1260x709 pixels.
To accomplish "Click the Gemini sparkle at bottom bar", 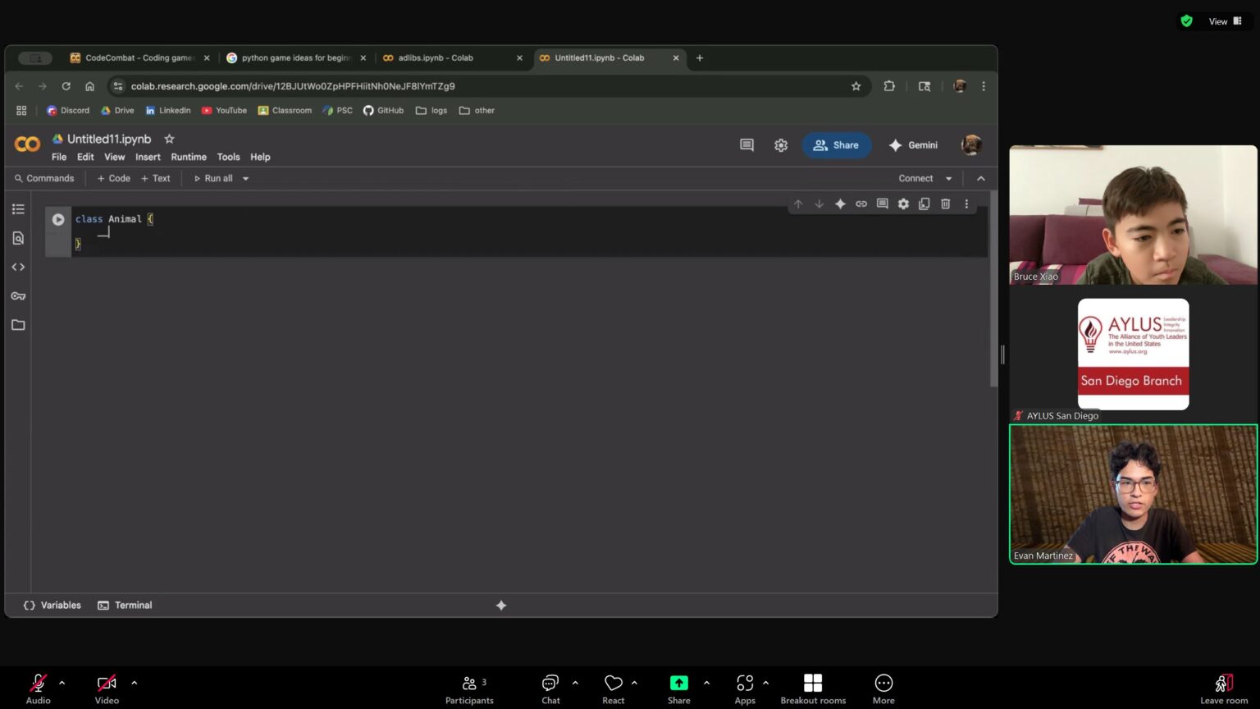I will coord(501,606).
